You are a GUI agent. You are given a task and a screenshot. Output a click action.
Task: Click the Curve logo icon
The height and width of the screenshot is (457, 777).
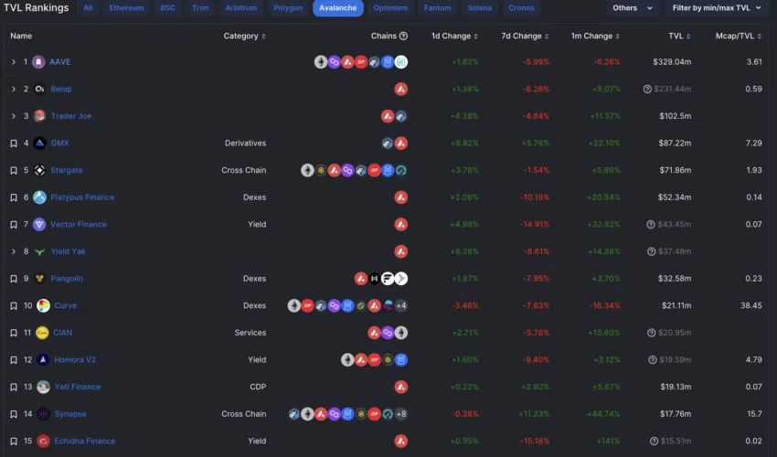click(x=44, y=306)
